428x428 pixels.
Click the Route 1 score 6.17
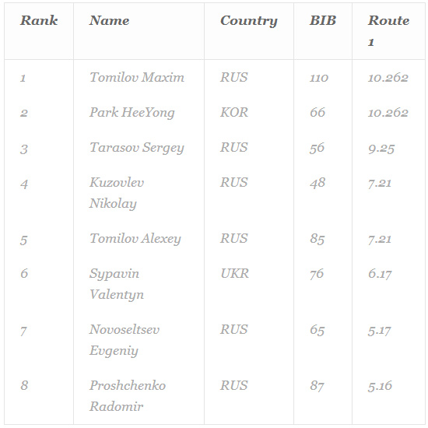point(380,274)
